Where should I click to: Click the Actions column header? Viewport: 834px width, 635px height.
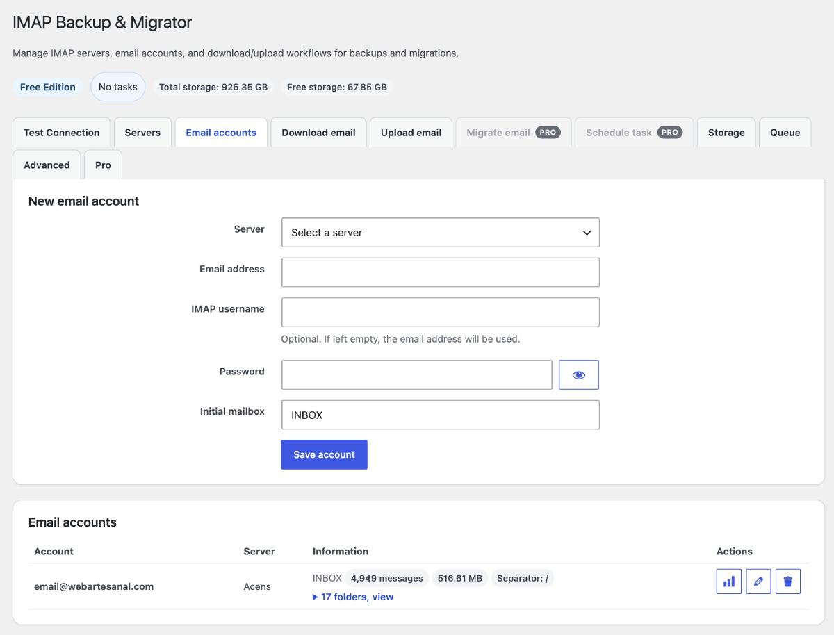click(x=735, y=552)
